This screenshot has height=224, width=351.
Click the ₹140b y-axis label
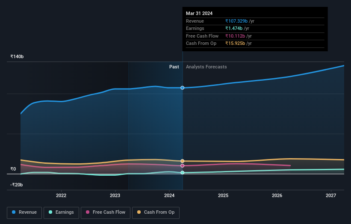click(17, 56)
